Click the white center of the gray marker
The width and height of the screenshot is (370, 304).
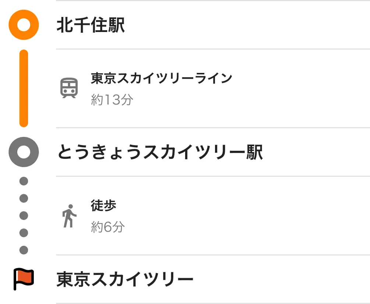[x=24, y=152]
